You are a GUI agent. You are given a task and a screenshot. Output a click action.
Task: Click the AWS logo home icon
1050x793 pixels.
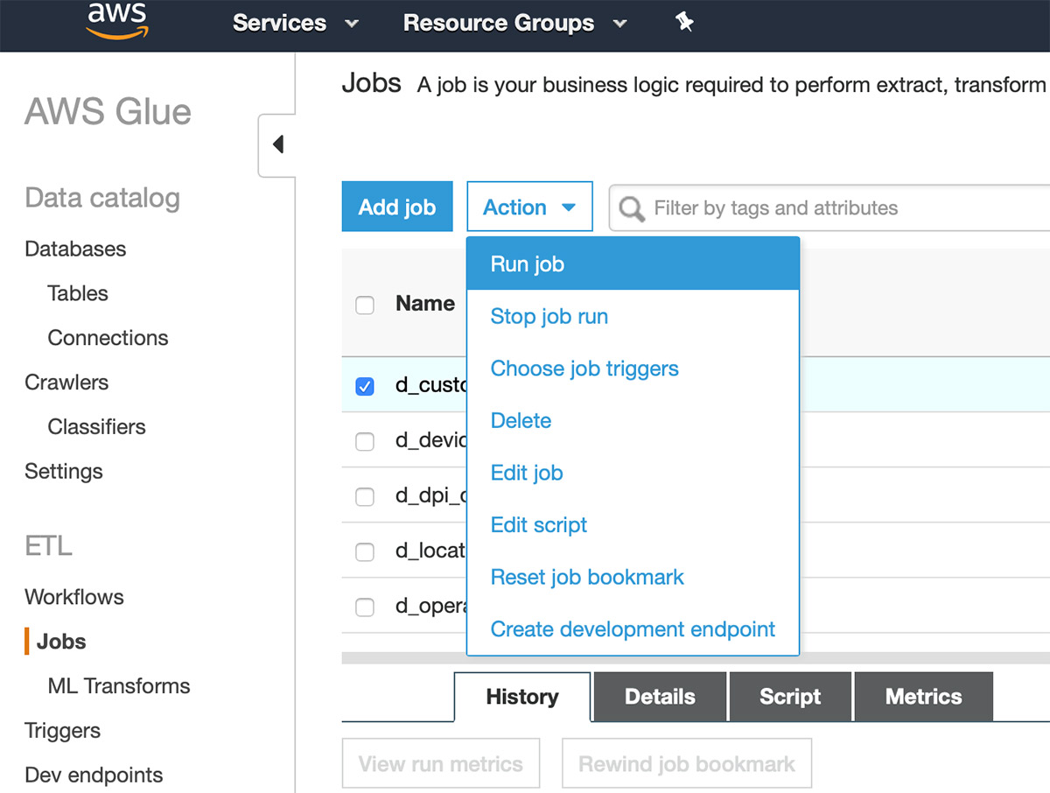coord(116,21)
